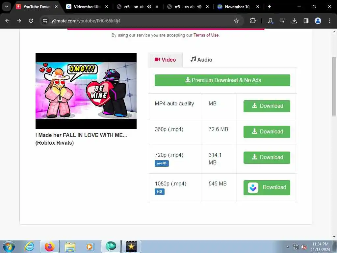Click the scrollbar down arrow
This screenshot has width=337, height=253.
coord(334,237)
